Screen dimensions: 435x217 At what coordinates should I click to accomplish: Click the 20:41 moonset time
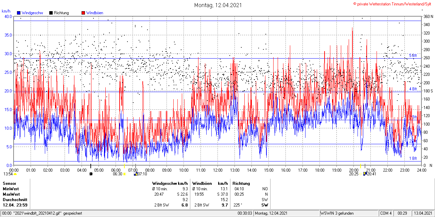coord(371,174)
